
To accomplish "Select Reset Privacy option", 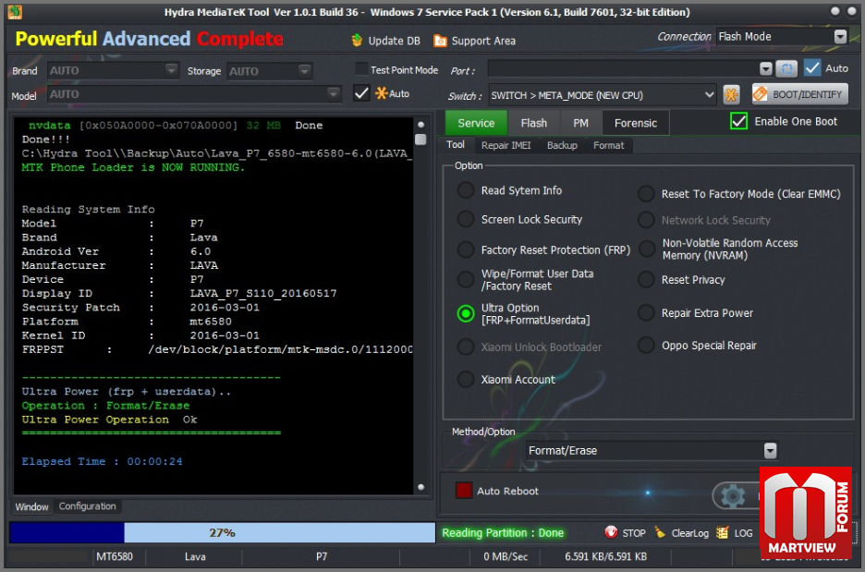I will tap(646, 280).
